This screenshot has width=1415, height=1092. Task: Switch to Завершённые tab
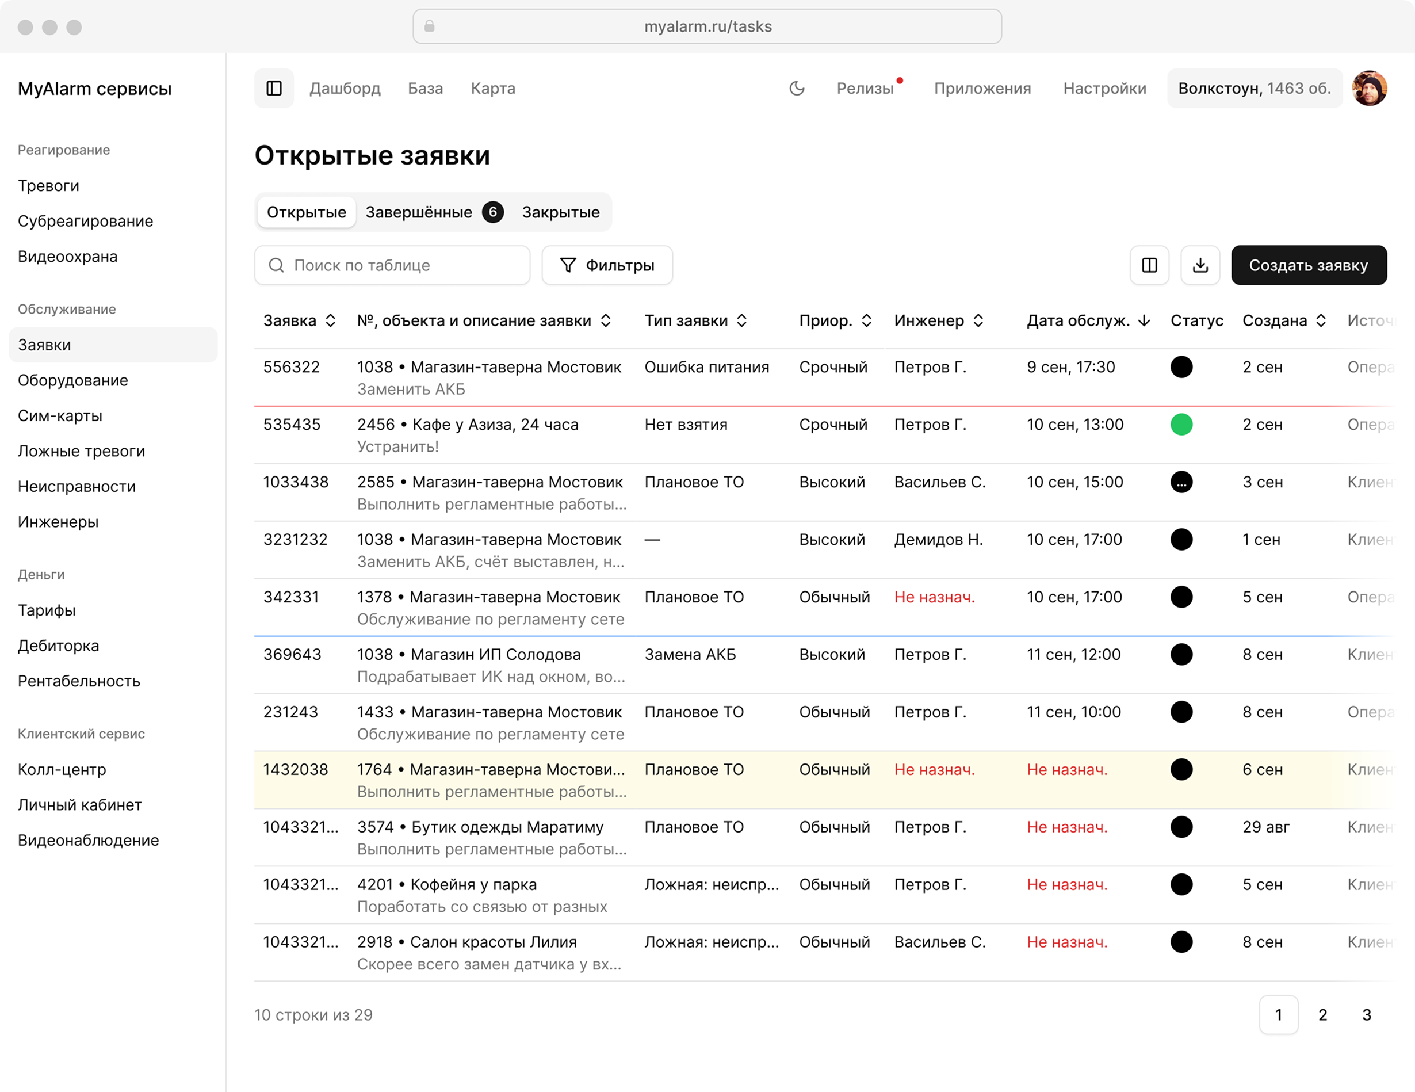coord(434,212)
